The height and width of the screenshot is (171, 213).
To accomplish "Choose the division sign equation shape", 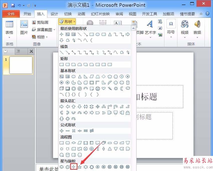I will pos(80,131).
